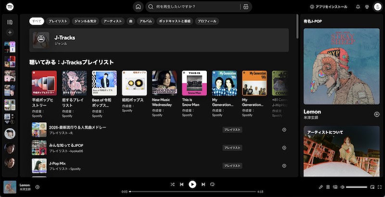Open Best of 令和ポップス playlist card
Viewport: 385px width, 197px height.
104,94
